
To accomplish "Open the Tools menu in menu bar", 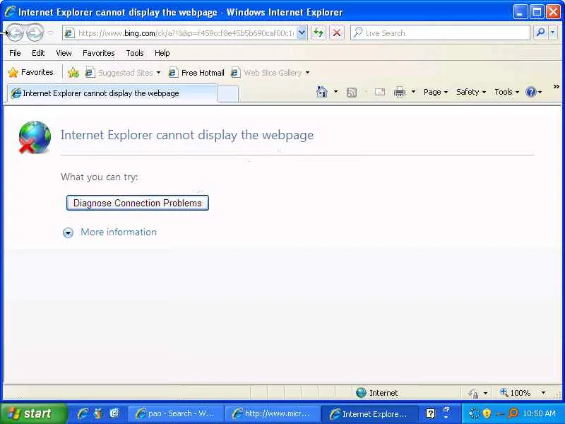I will click(135, 53).
